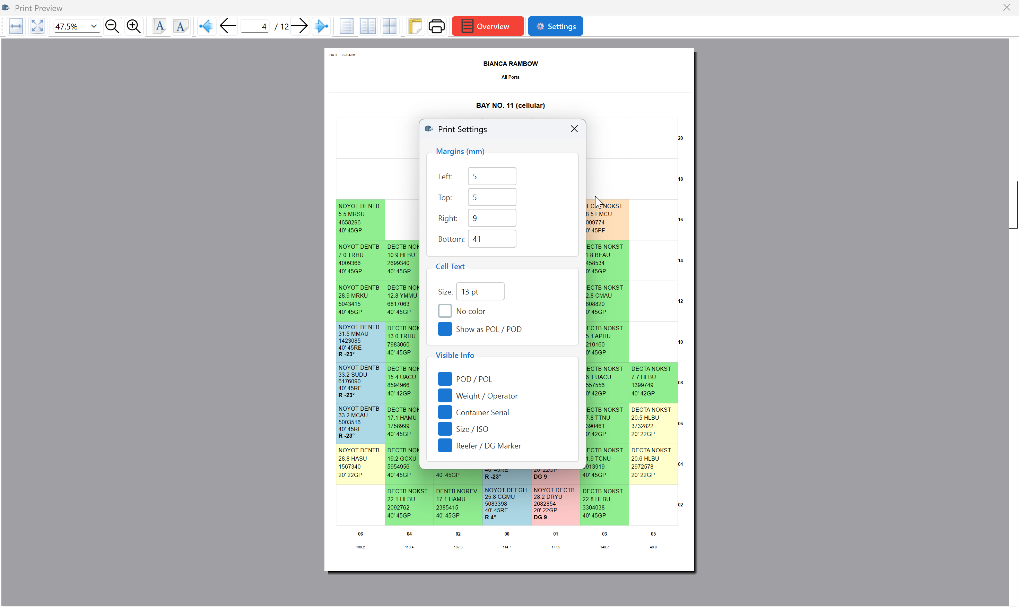Click the preview vertical scrollbar
Screen dimensions: 1019x607
(1013, 205)
